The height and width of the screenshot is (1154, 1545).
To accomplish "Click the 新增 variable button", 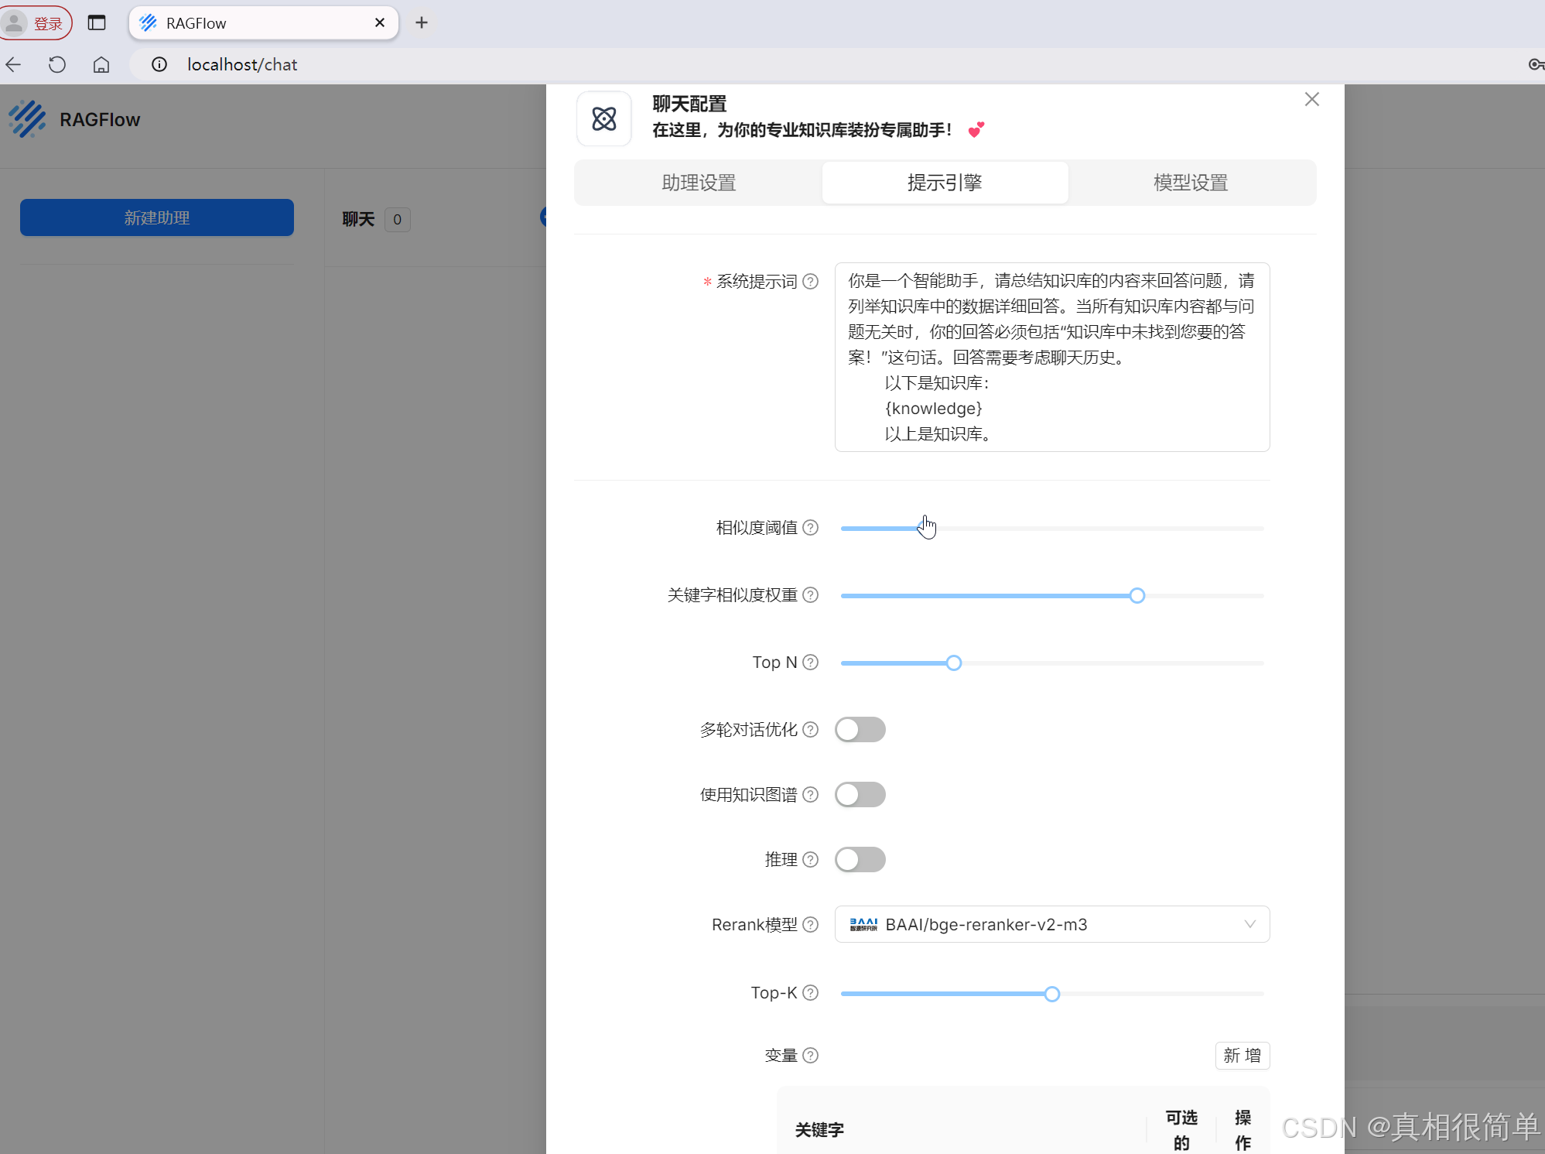I will (1242, 1056).
